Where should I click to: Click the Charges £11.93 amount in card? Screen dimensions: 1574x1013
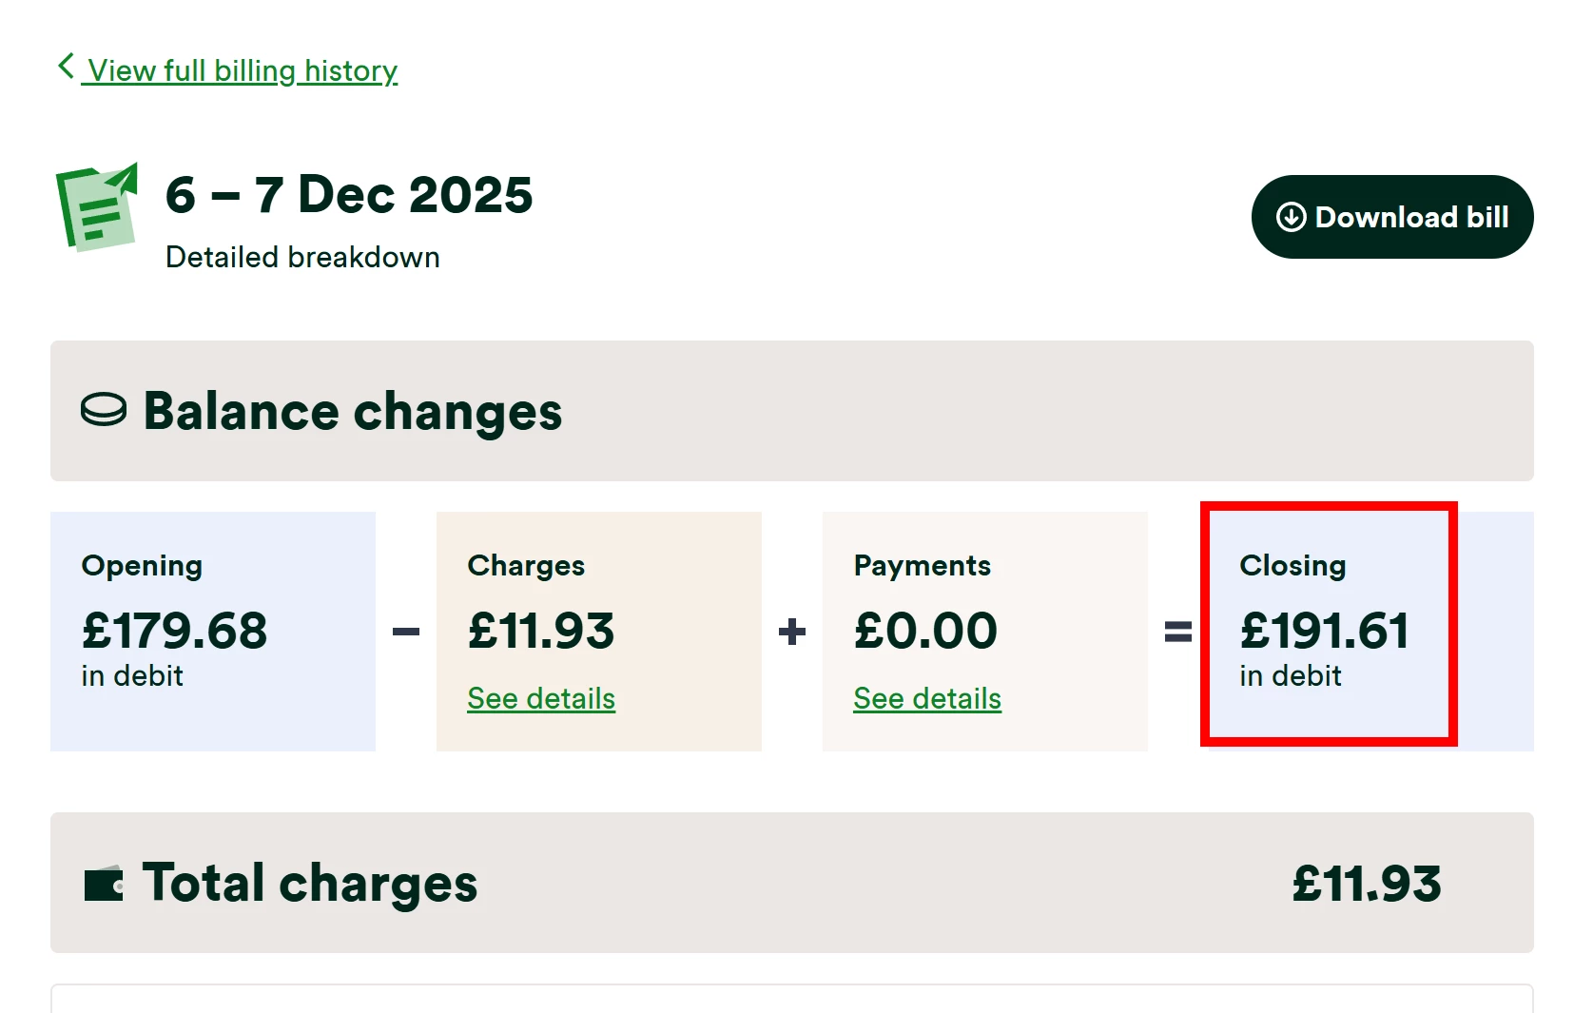click(541, 631)
